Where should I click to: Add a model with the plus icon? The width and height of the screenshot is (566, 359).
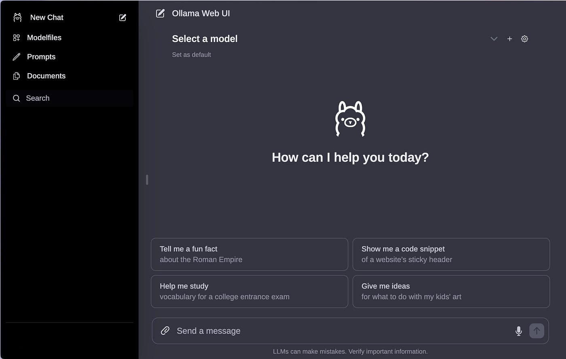(x=509, y=39)
